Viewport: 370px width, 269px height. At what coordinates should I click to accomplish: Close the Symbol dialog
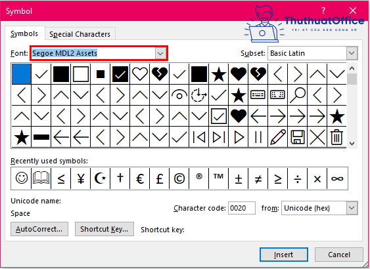353,10
